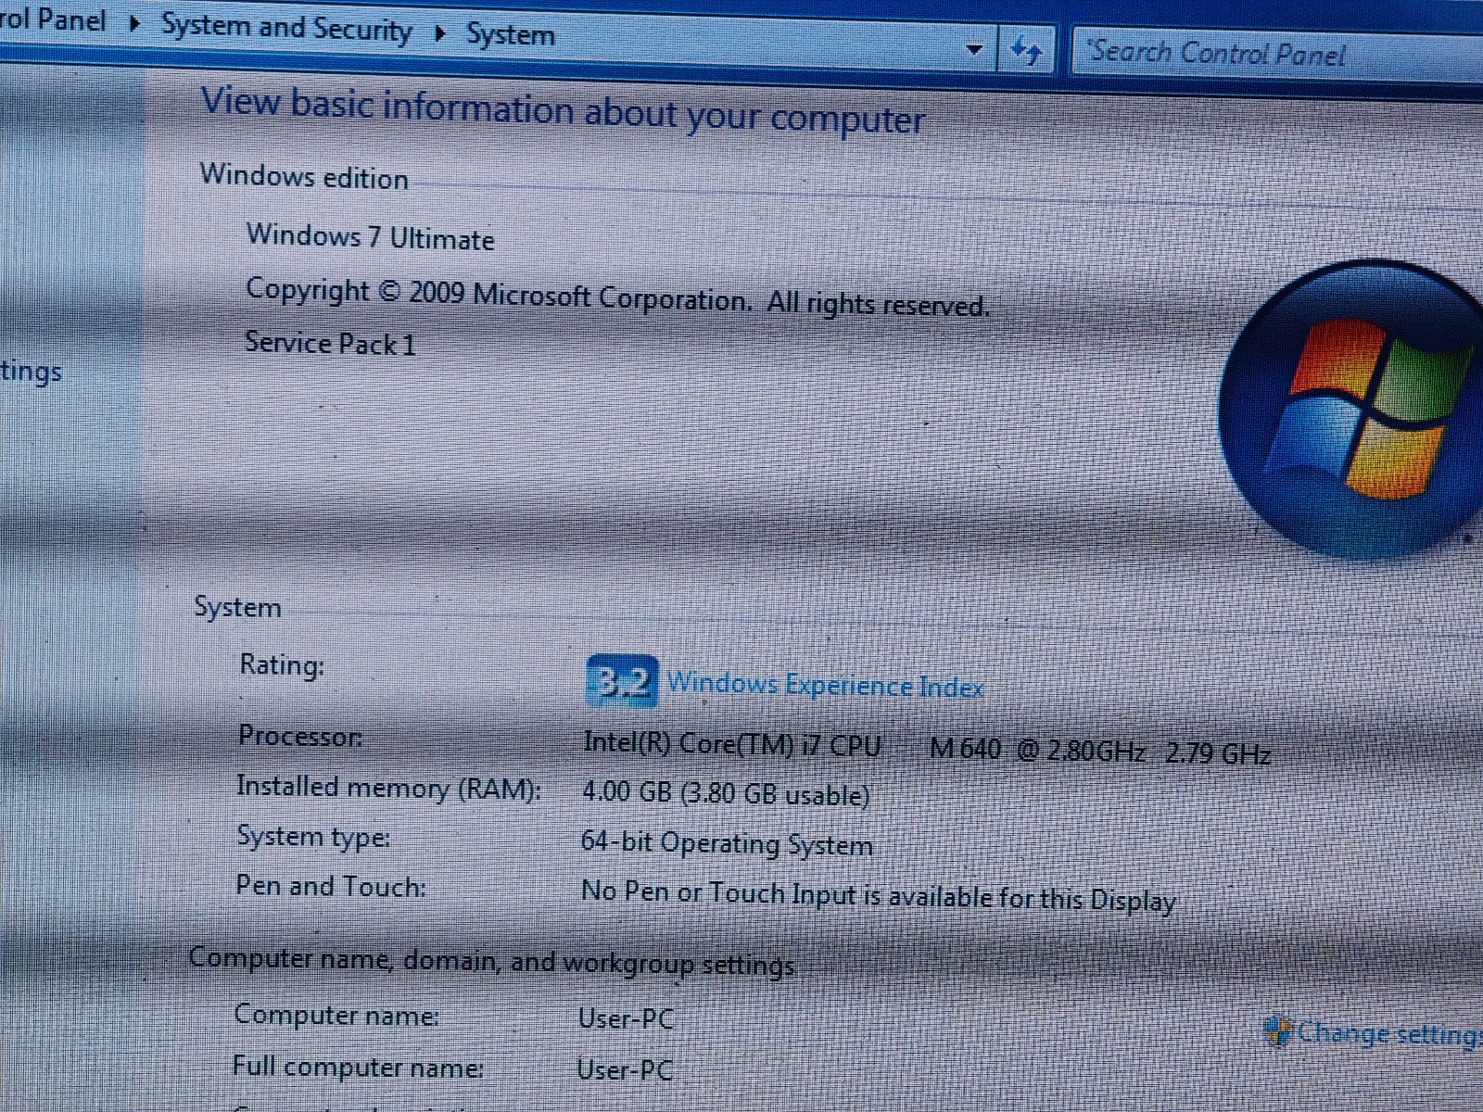The height and width of the screenshot is (1112, 1483).
Task: Open the System and Security breadcrumb
Action: (x=286, y=27)
